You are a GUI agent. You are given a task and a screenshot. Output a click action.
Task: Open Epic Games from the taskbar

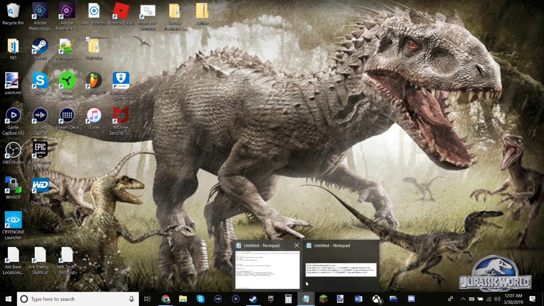pyautogui.click(x=271, y=299)
